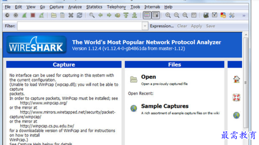Jump to the first packet icon
This screenshot has width=259, height=145.
tap(126, 15)
